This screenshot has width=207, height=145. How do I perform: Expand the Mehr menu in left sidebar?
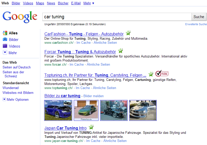[5, 53]
